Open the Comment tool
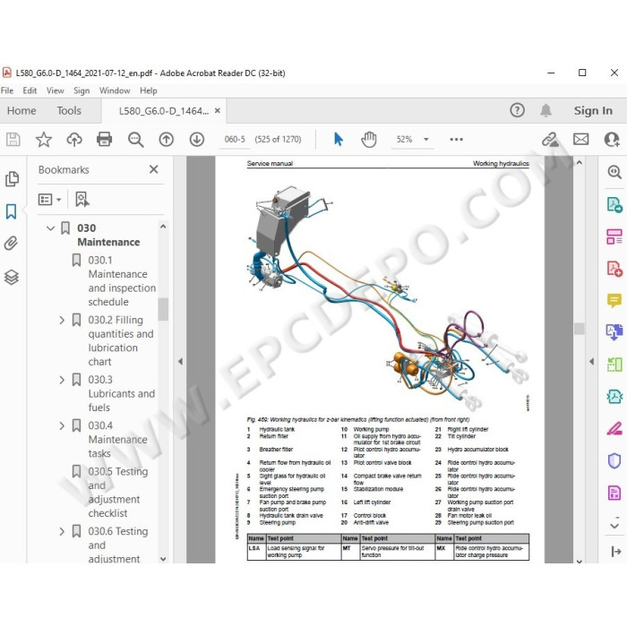This screenshot has height=627, width=627. [614, 300]
